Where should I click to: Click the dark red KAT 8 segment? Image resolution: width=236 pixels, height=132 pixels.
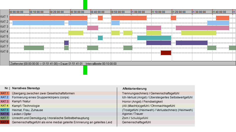coord(166,53)
